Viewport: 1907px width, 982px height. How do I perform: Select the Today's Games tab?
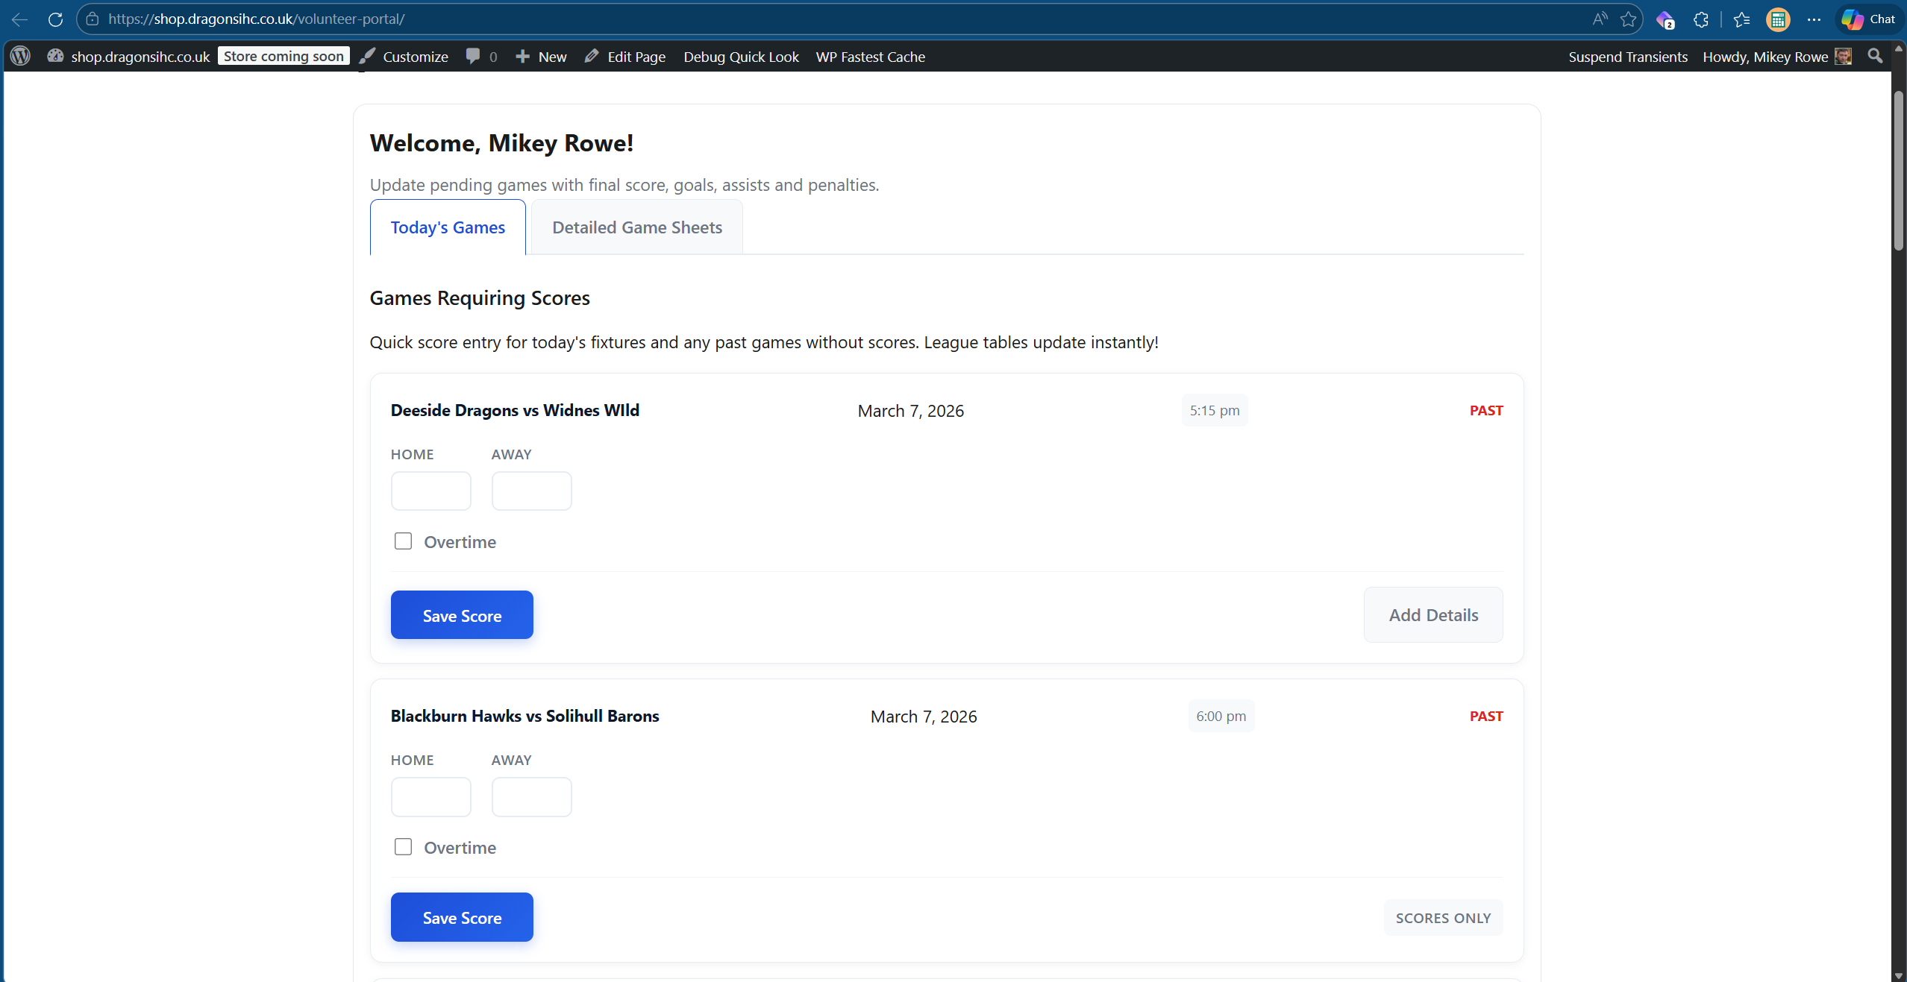448,227
